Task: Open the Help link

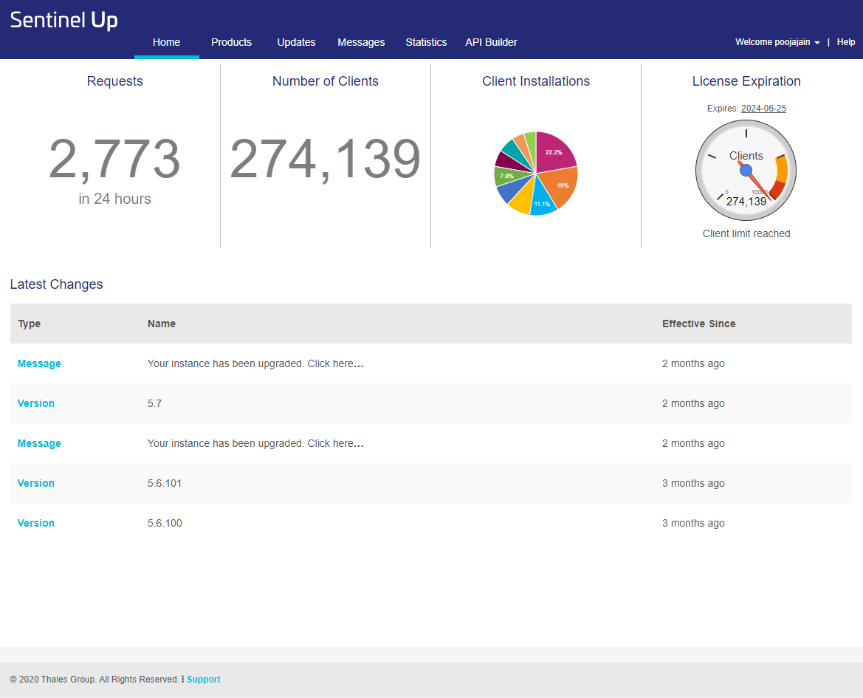Action: [x=846, y=42]
